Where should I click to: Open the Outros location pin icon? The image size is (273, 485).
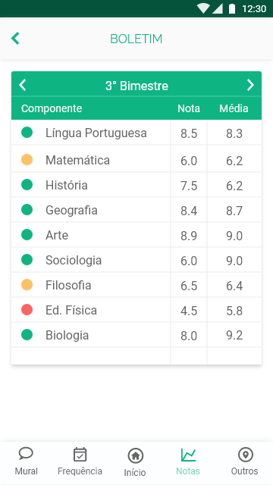click(246, 455)
